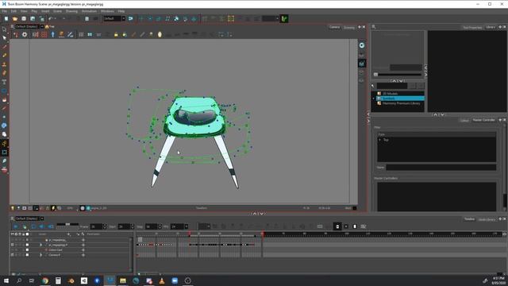Viewport: 508px width, 286px height.
Task: Open the Help menu
Action: point(121,11)
